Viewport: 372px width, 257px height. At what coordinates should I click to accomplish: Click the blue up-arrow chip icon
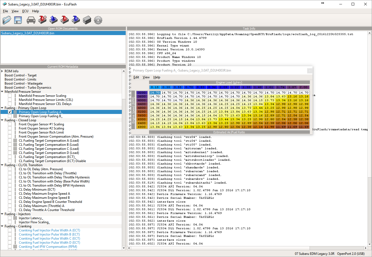pyautogui.click(x=53, y=20)
